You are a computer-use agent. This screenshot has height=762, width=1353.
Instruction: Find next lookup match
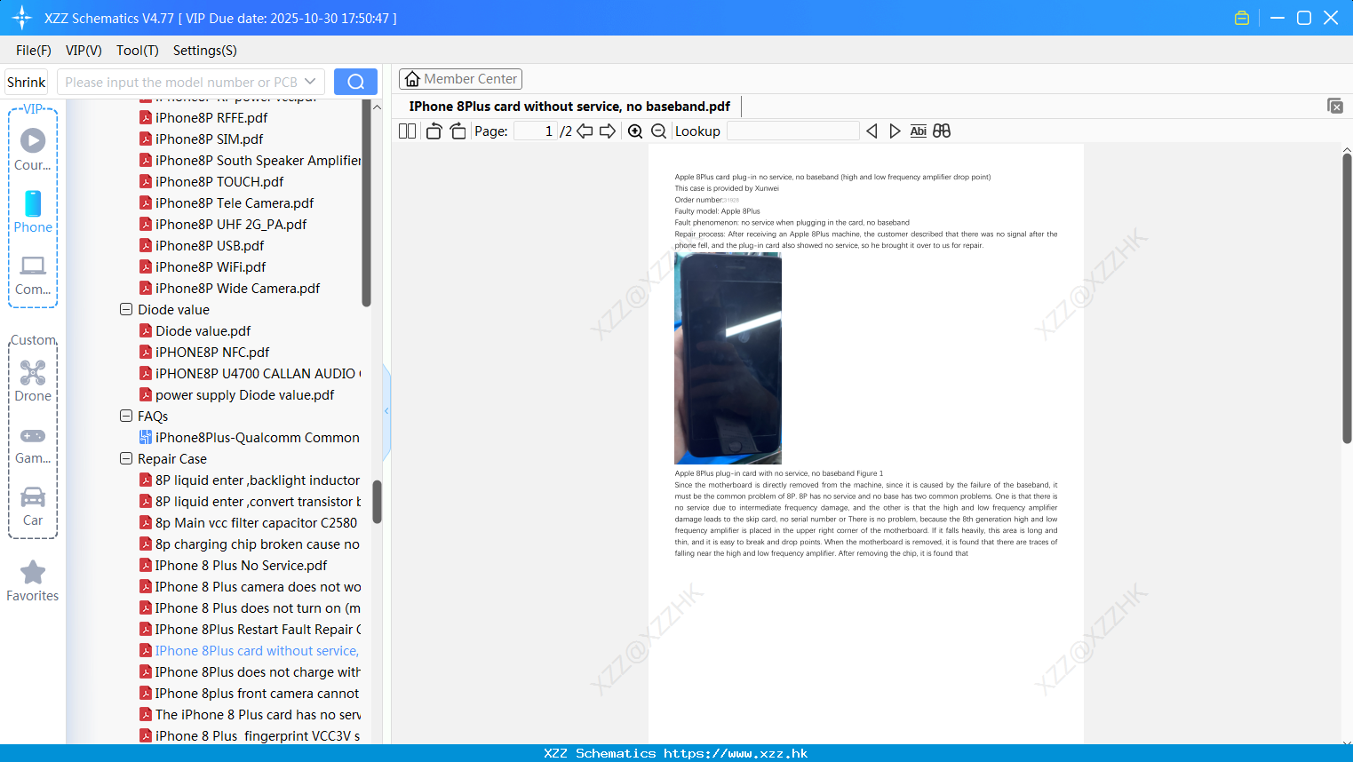(x=895, y=131)
